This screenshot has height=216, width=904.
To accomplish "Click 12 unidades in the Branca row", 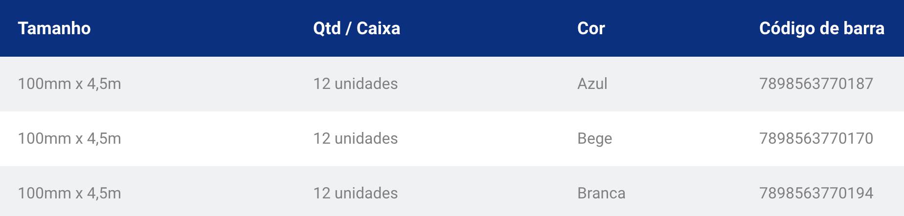I will coord(356,193).
